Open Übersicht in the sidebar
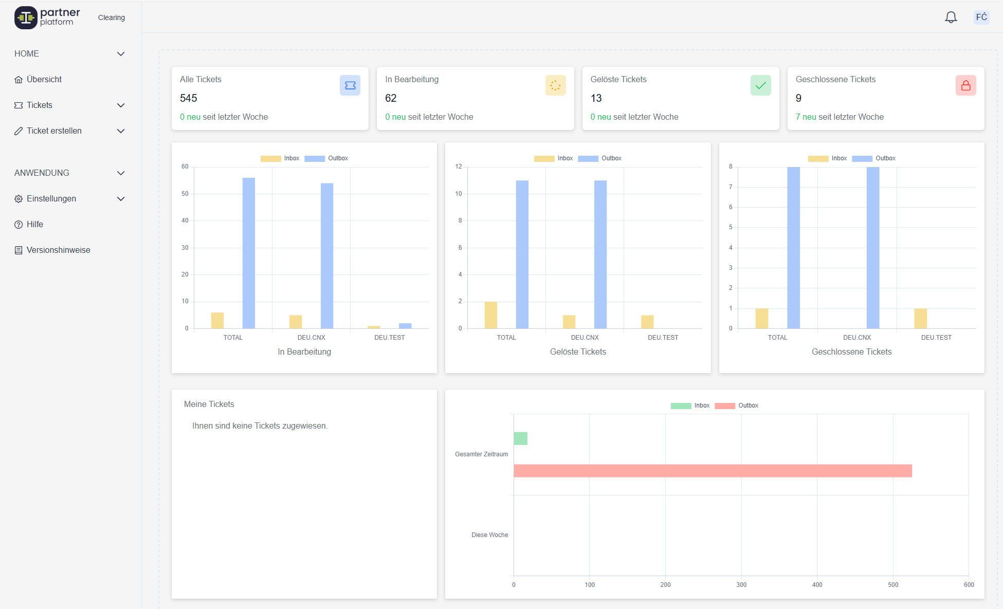Image resolution: width=1003 pixels, height=609 pixels. tap(44, 80)
